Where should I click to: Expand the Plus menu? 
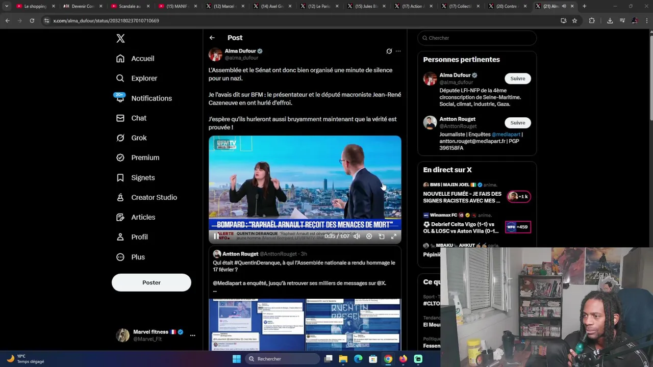(x=131, y=257)
